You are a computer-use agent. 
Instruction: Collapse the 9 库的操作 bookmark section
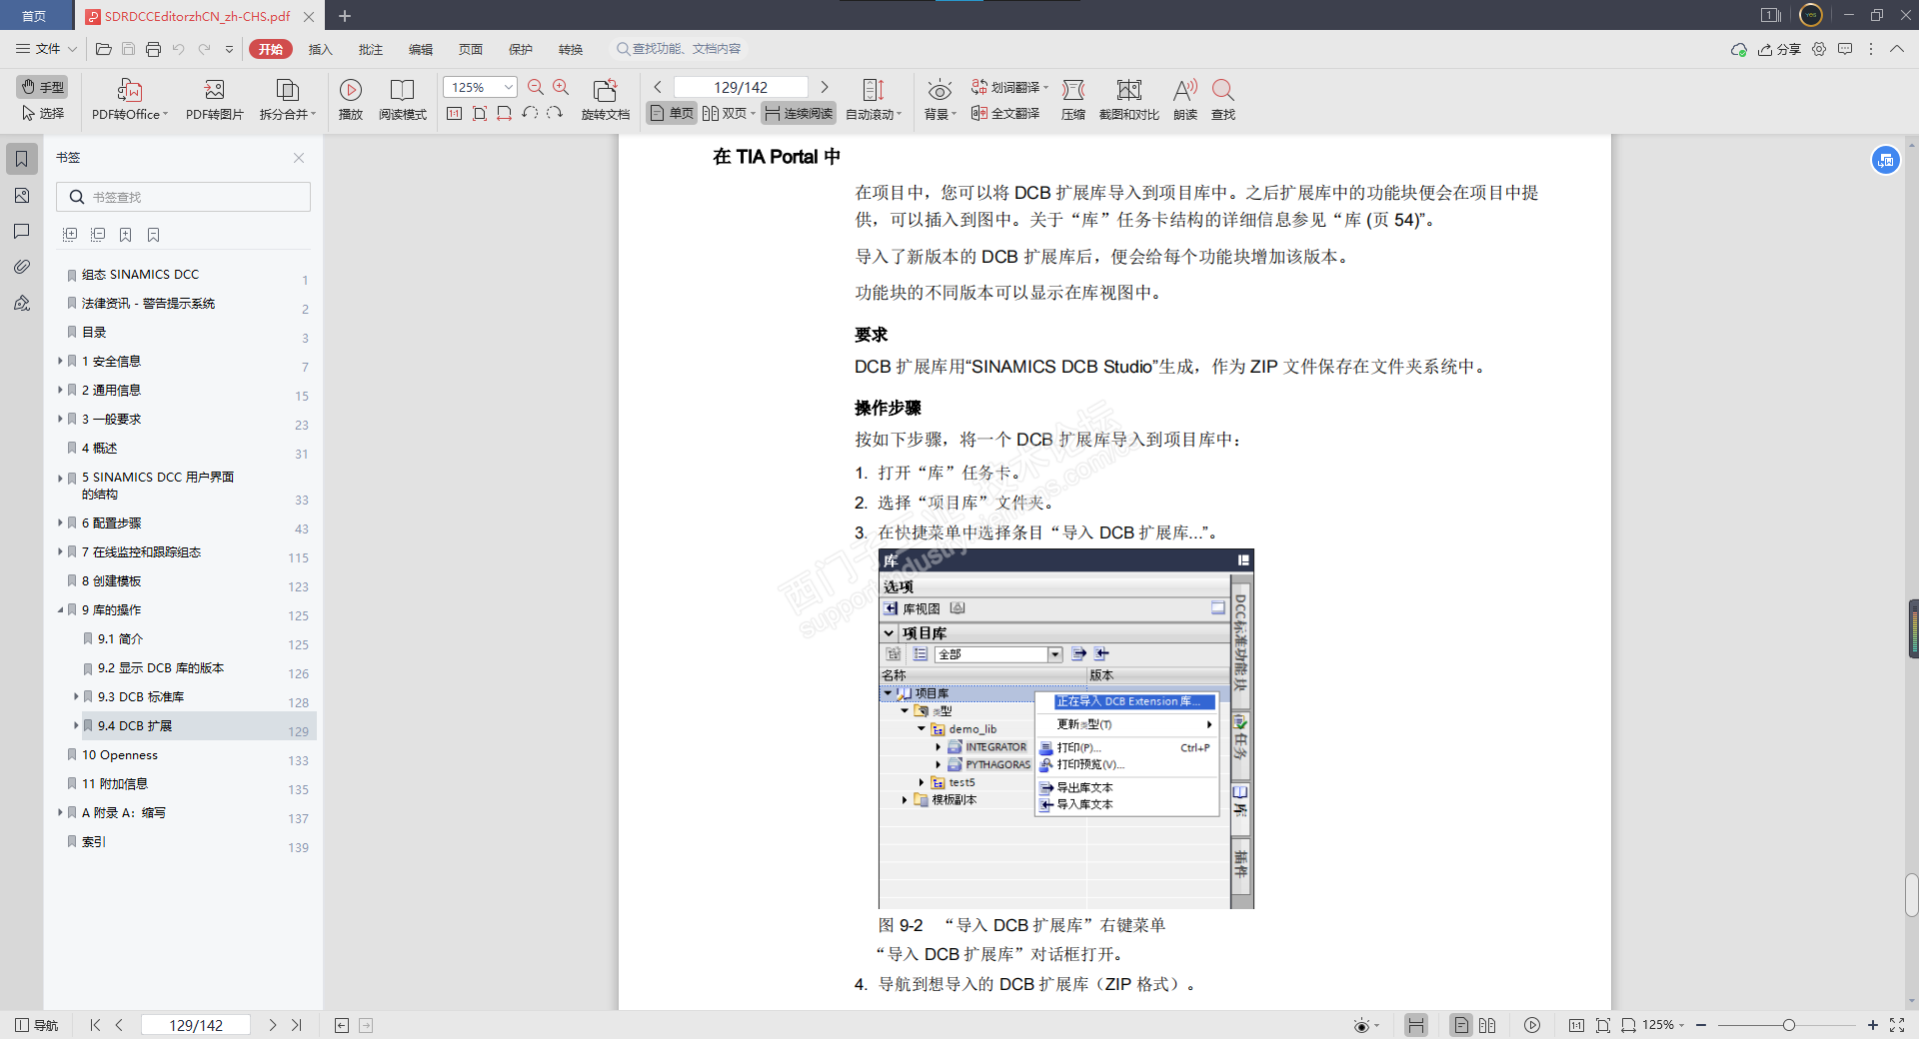(60, 609)
